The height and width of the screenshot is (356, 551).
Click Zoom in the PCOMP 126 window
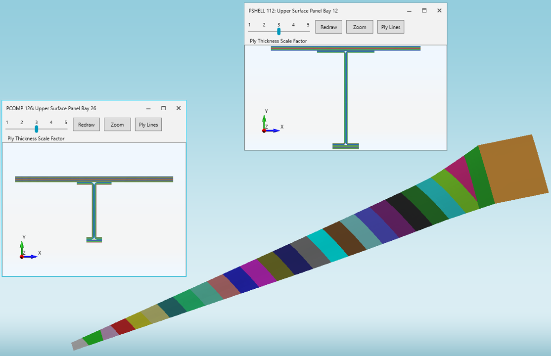[x=117, y=125]
